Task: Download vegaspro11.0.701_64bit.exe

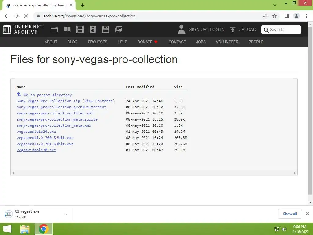Action: [x=45, y=144]
